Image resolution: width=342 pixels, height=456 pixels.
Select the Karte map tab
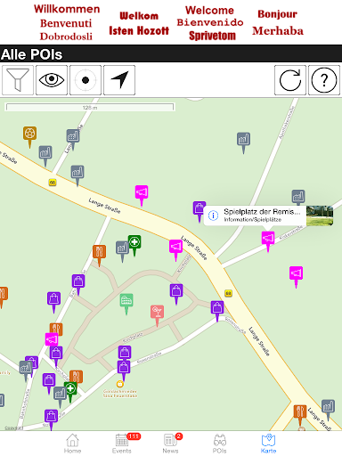point(269,444)
